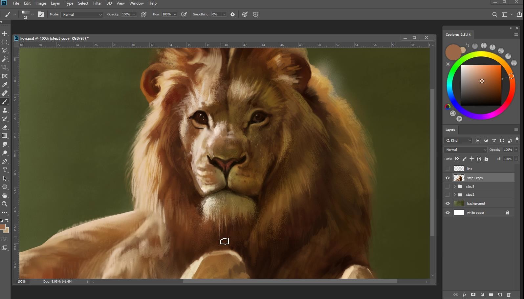
Task: Select the Elliptical Marquee tool
Action: pyautogui.click(x=5, y=42)
